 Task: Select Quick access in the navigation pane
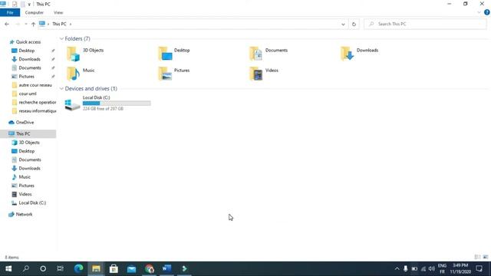click(28, 42)
